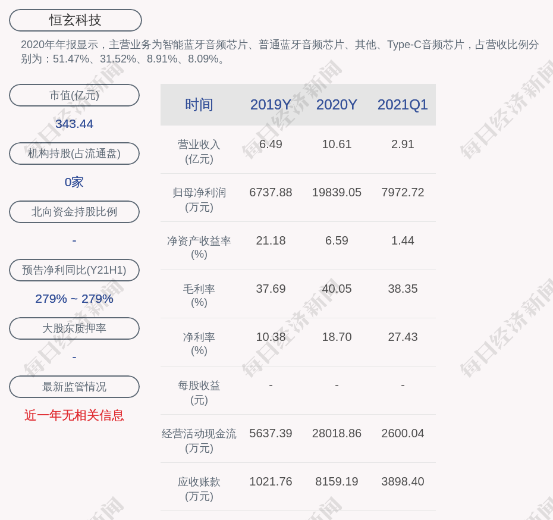Click the 40.05 gross margin cell

(x=337, y=289)
